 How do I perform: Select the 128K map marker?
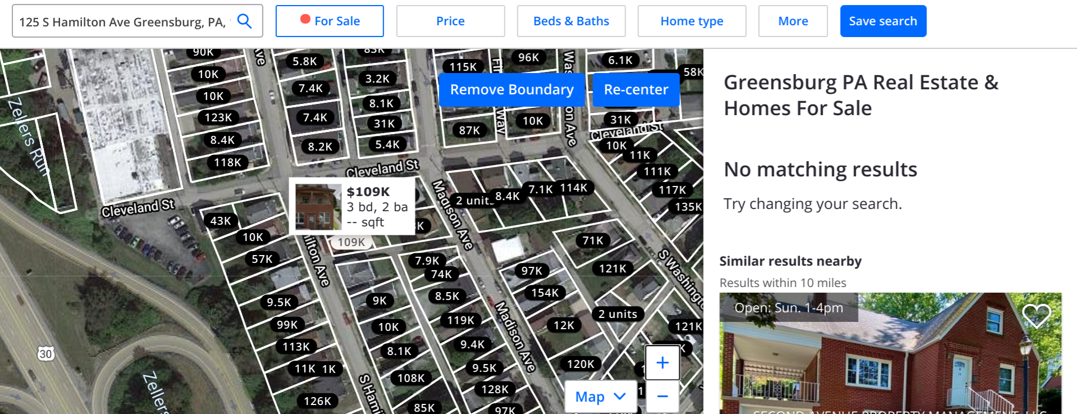(x=495, y=389)
